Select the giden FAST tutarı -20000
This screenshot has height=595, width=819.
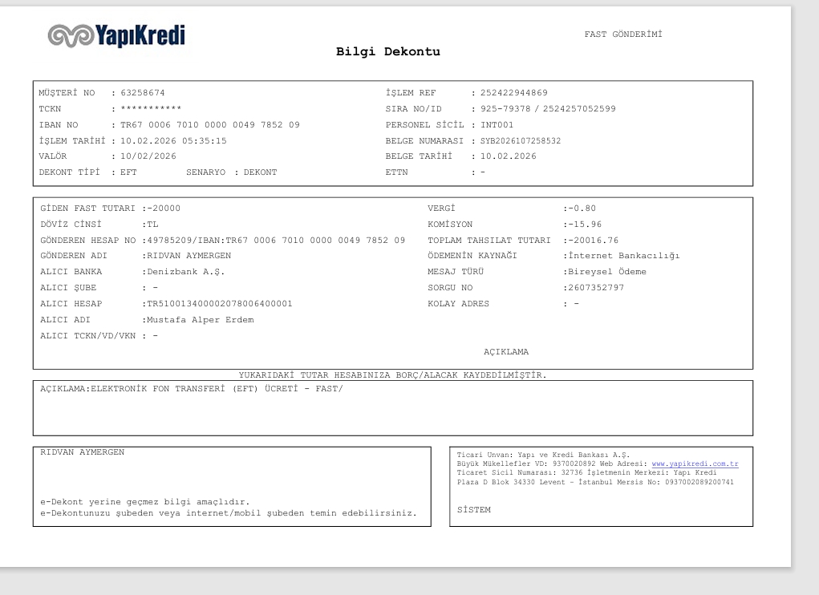164,208
